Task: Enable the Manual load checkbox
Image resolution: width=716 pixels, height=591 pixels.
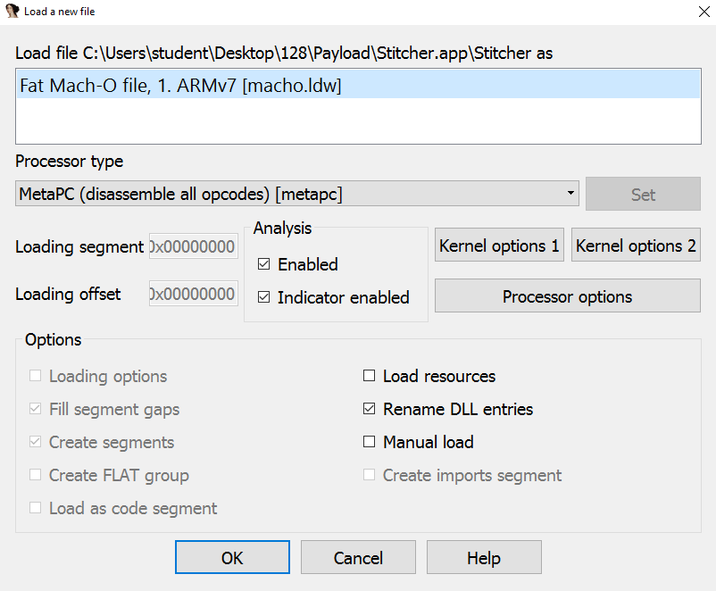Action: 369,442
